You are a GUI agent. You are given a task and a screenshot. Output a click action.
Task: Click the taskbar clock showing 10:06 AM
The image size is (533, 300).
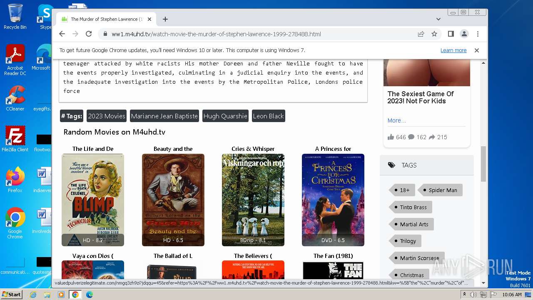click(x=512, y=295)
